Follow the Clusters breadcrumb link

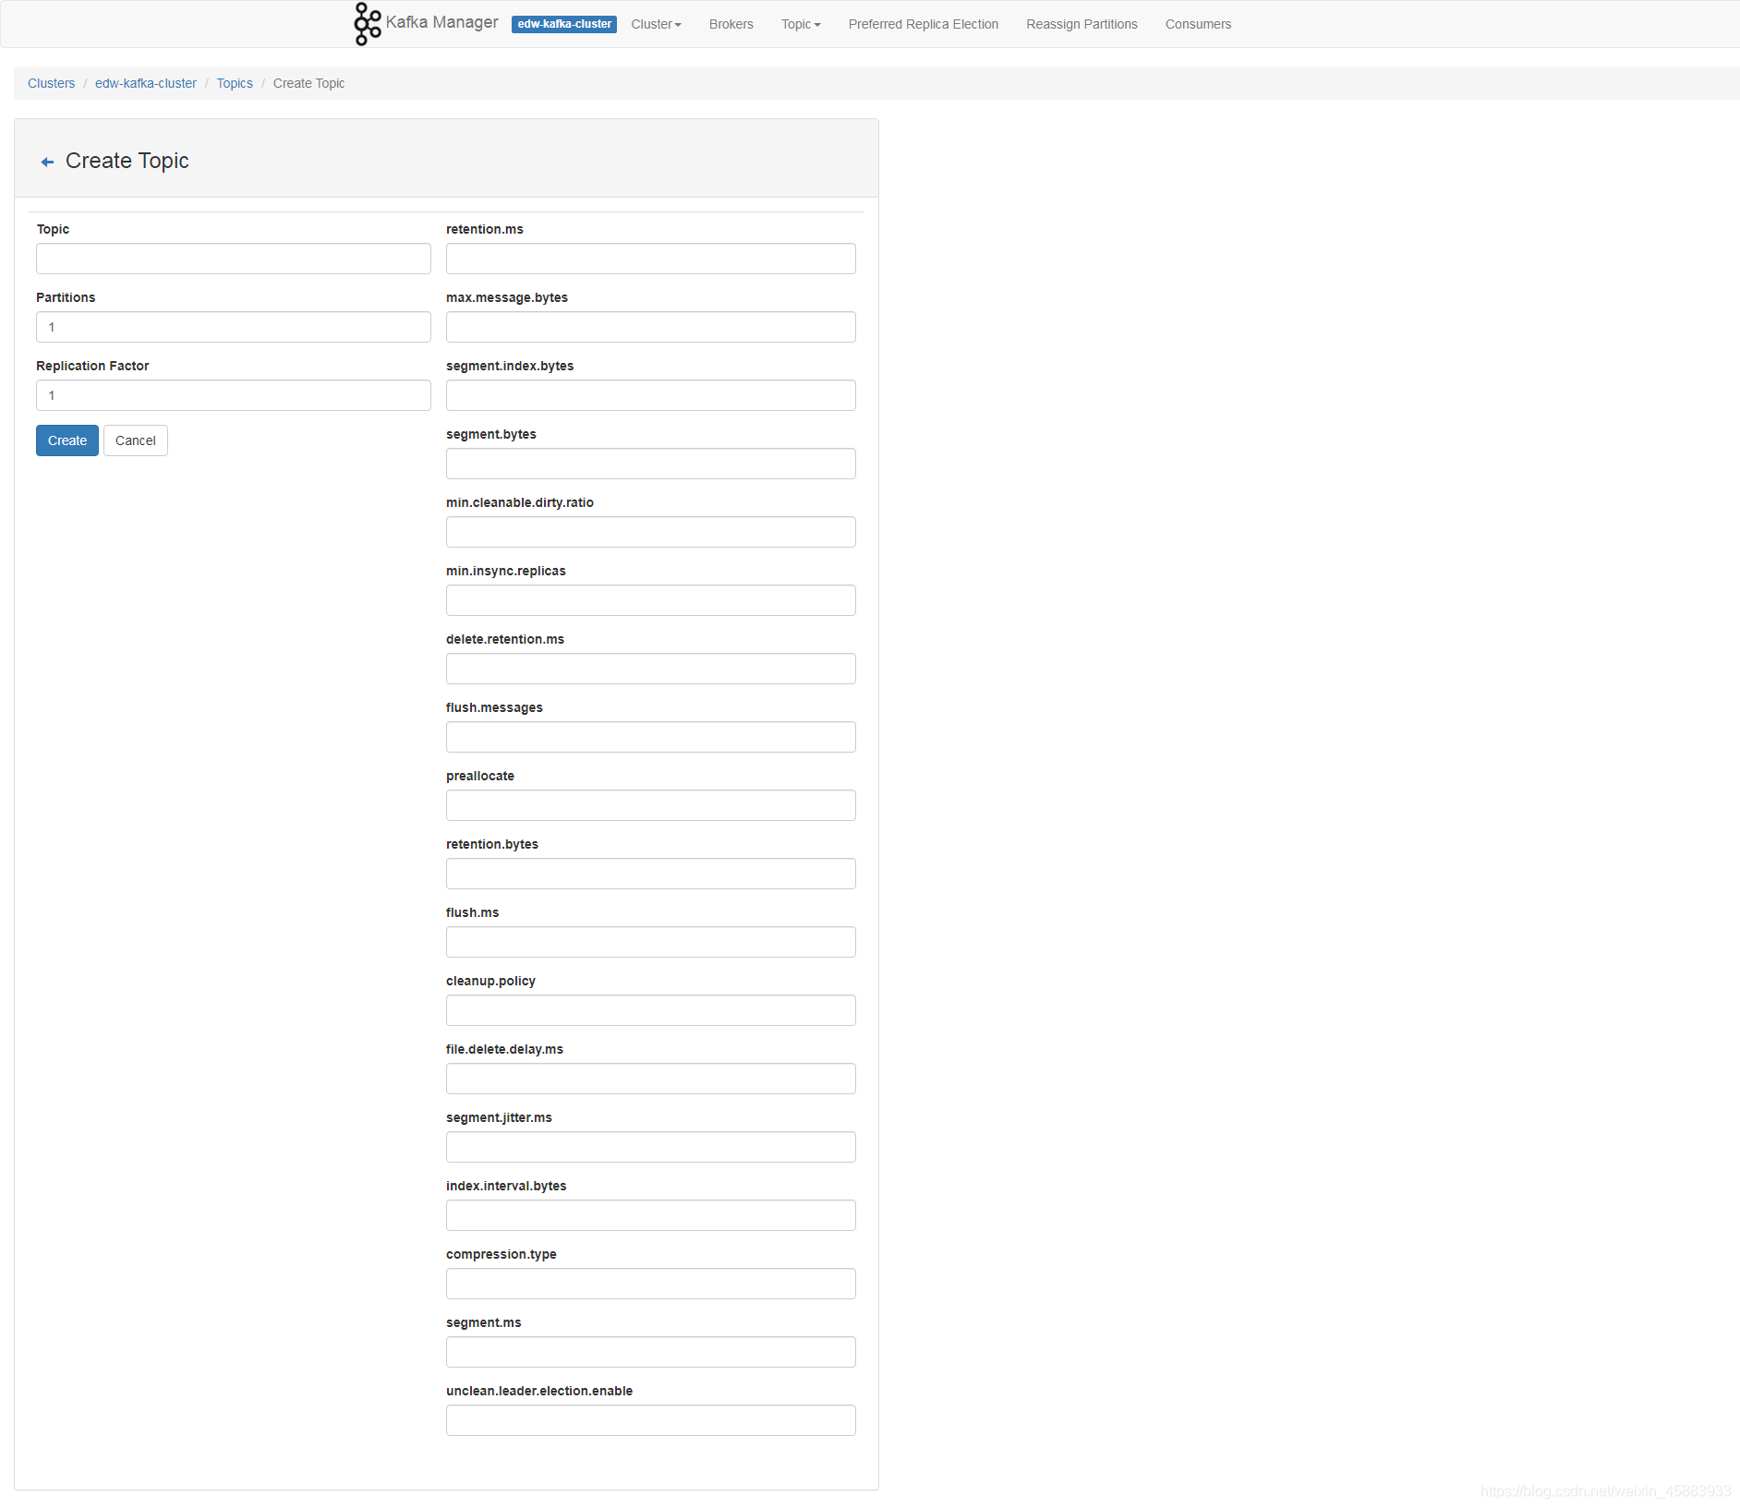point(51,83)
